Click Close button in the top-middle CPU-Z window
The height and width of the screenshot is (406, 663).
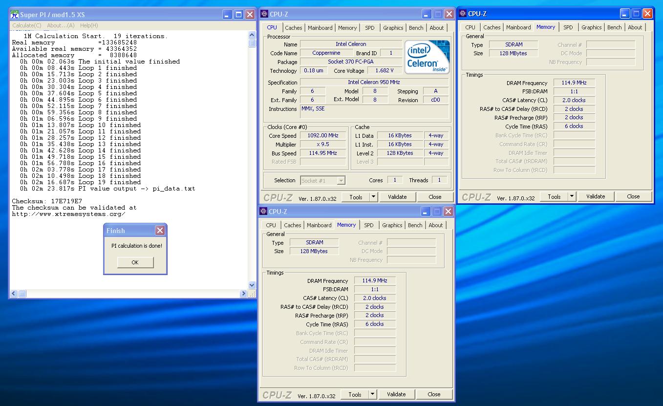click(x=435, y=197)
